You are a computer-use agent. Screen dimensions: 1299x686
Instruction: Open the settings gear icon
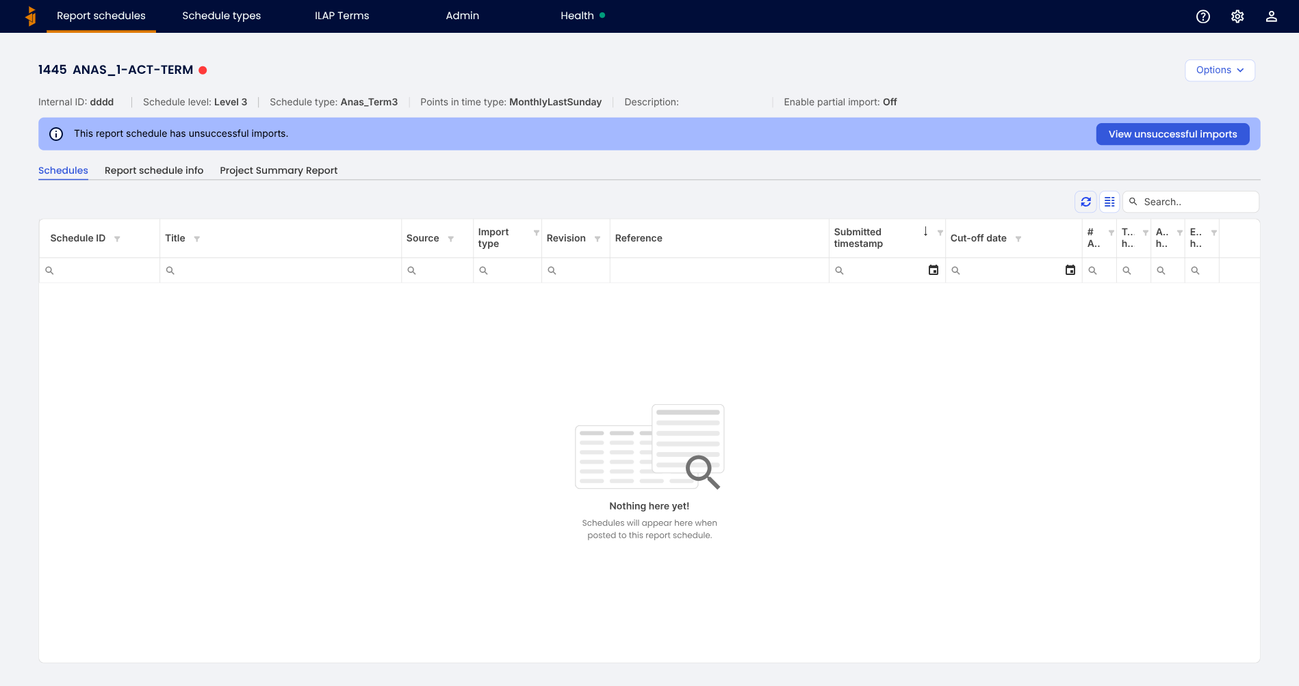(x=1237, y=16)
